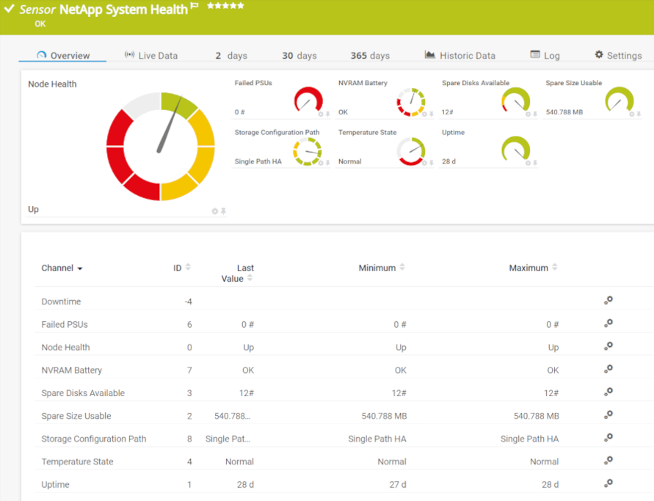Open the gear icon on the Spare Size Usable gauge
Viewport: 654px width, 501px height.
(x=631, y=114)
